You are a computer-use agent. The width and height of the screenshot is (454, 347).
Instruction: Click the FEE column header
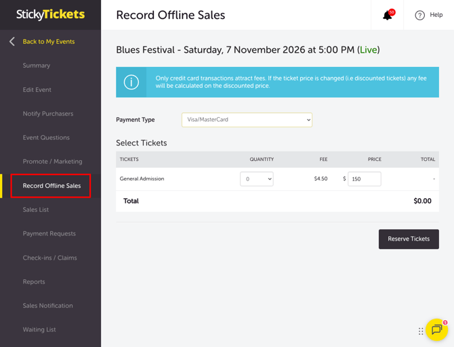(x=323, y=160)
